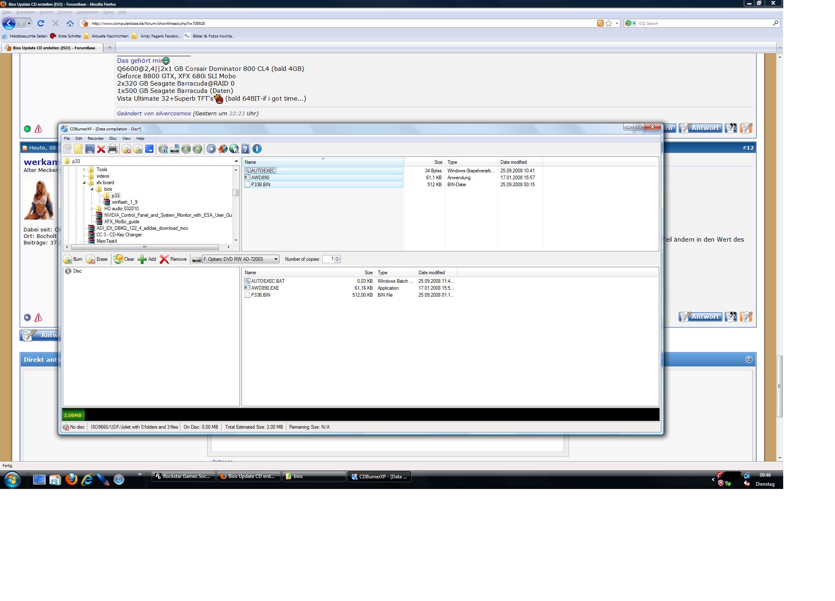
Task: Collapse the xfx board tree node
Action: point(84,183)
